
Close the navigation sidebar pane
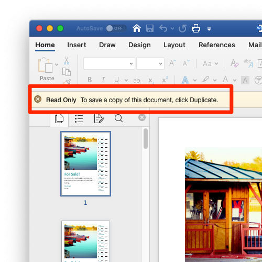(x=142, y=117)
